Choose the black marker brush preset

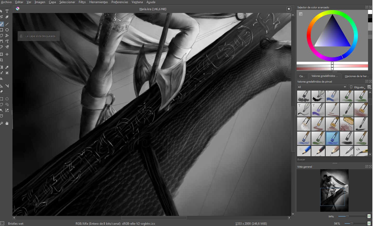pyautogui.click(x=318, y=96)
